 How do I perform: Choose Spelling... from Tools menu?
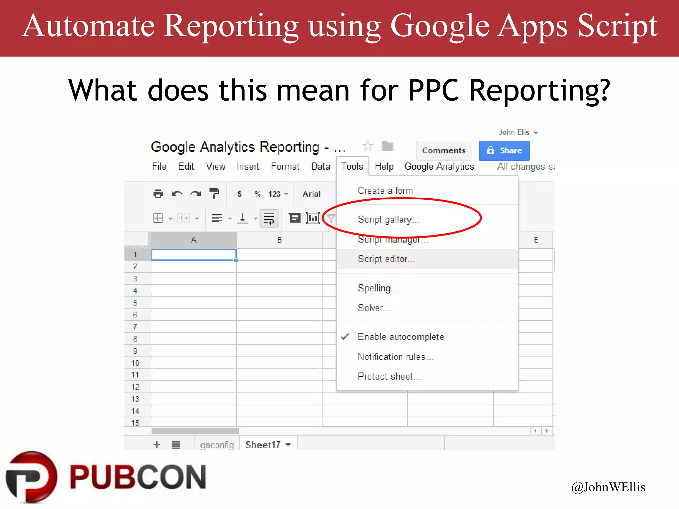point(427,288)
